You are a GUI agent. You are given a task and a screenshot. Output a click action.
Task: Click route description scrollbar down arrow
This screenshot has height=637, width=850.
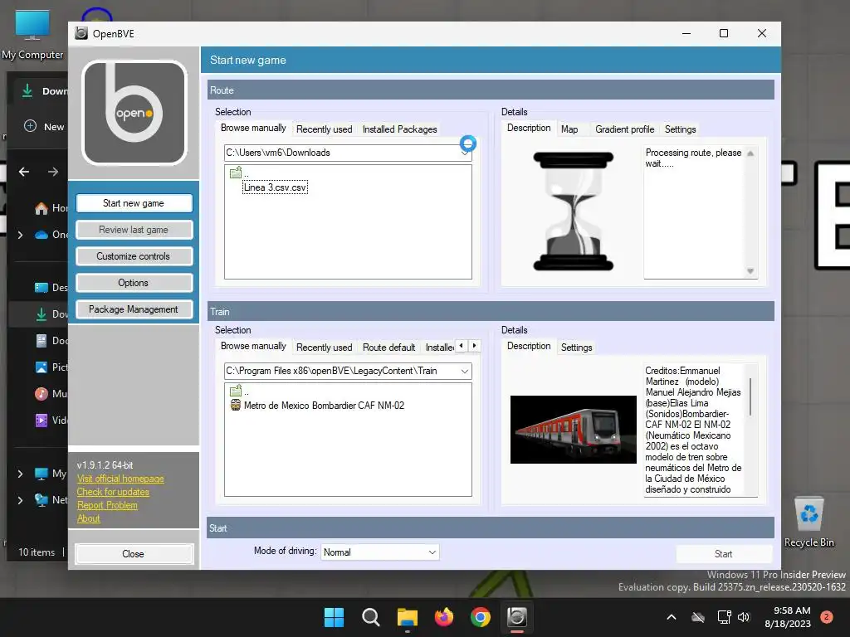pos(750,271)
